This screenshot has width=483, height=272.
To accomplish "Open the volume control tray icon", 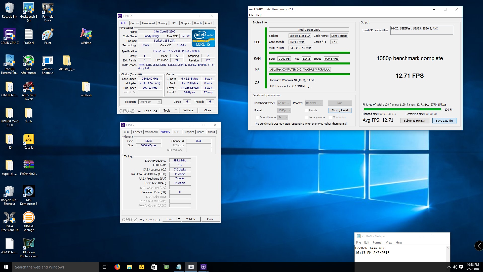I will coord(455,267).
